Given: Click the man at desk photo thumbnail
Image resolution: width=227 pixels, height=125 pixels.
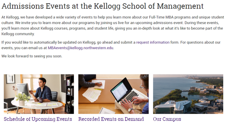Looking at the screenshot, I should pyautogui.click(x=39, y=94).
